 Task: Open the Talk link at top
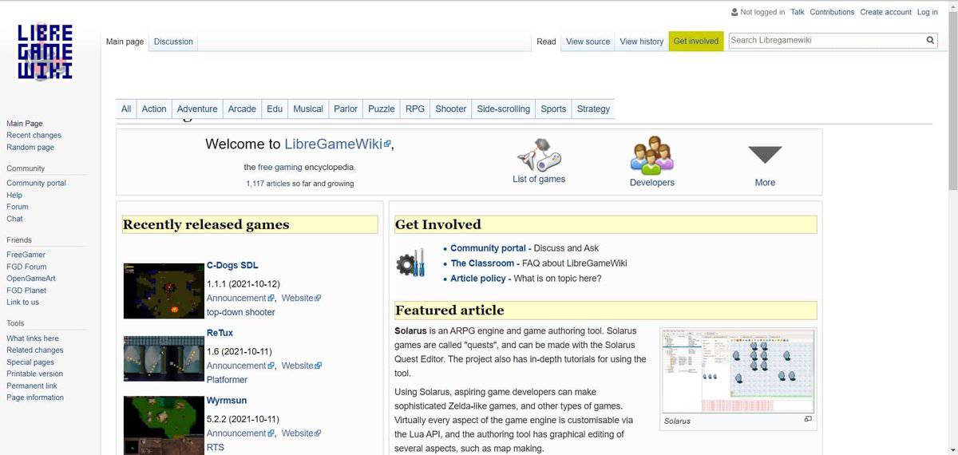(798, 12)
